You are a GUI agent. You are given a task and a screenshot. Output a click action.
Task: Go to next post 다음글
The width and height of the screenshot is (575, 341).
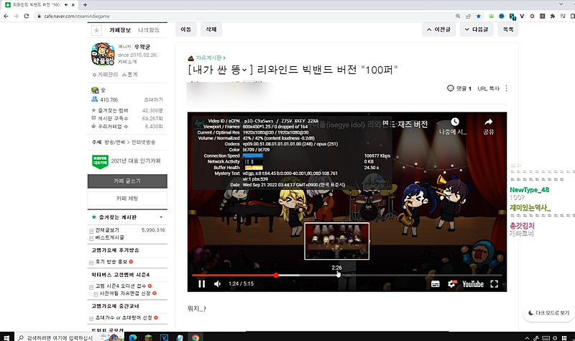(477, 29)
